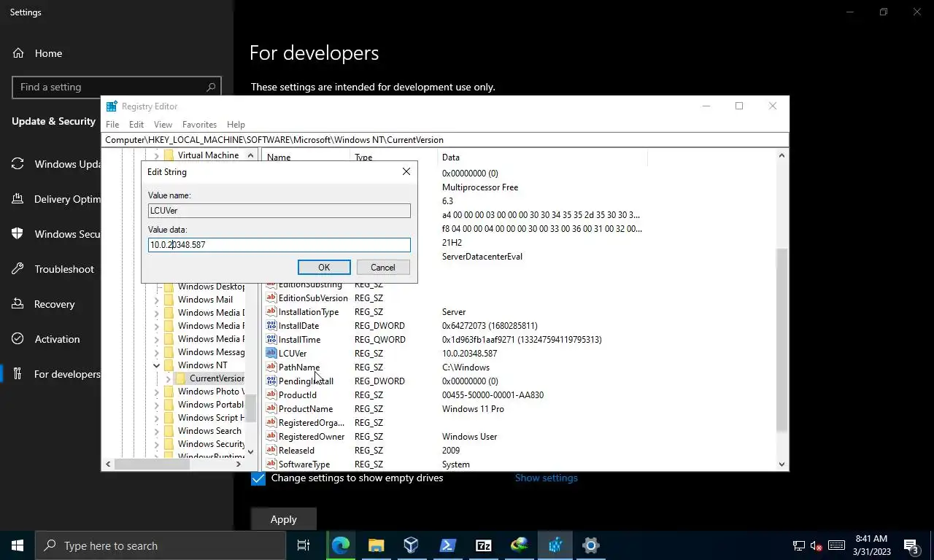Uncheck Change settings to show empty drives
This screenshot has width=934, height=560.
(x=258, y=478)
